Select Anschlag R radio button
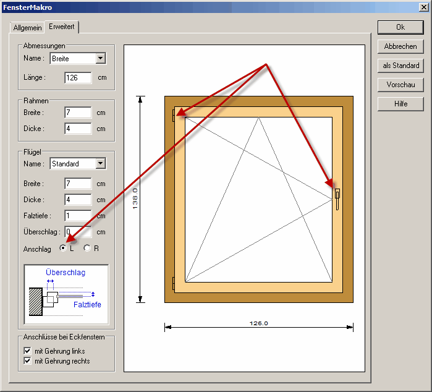432x392 pixels. [87, 248]
